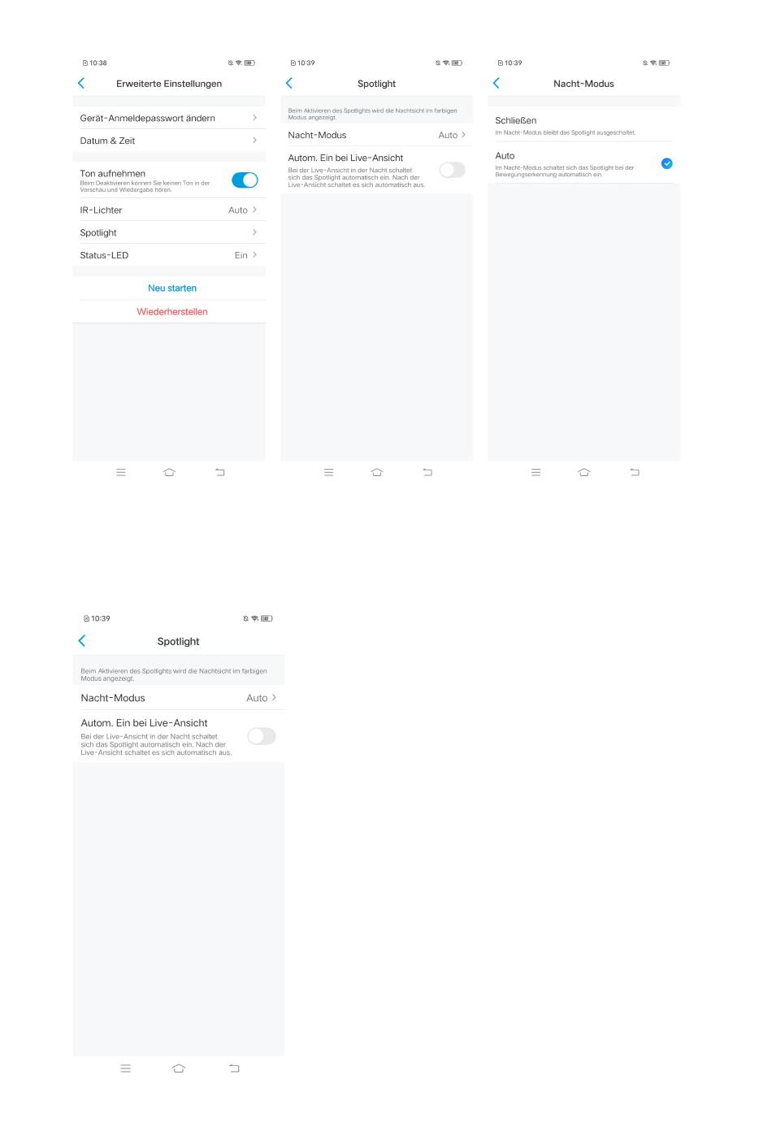Go back from Erweiterte Einstellungen screen

(x=81, y=83)
